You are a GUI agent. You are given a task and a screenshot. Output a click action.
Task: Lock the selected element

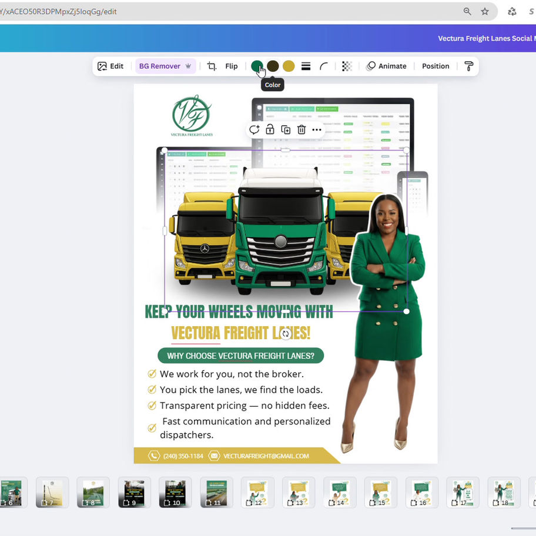coord(270,129)
